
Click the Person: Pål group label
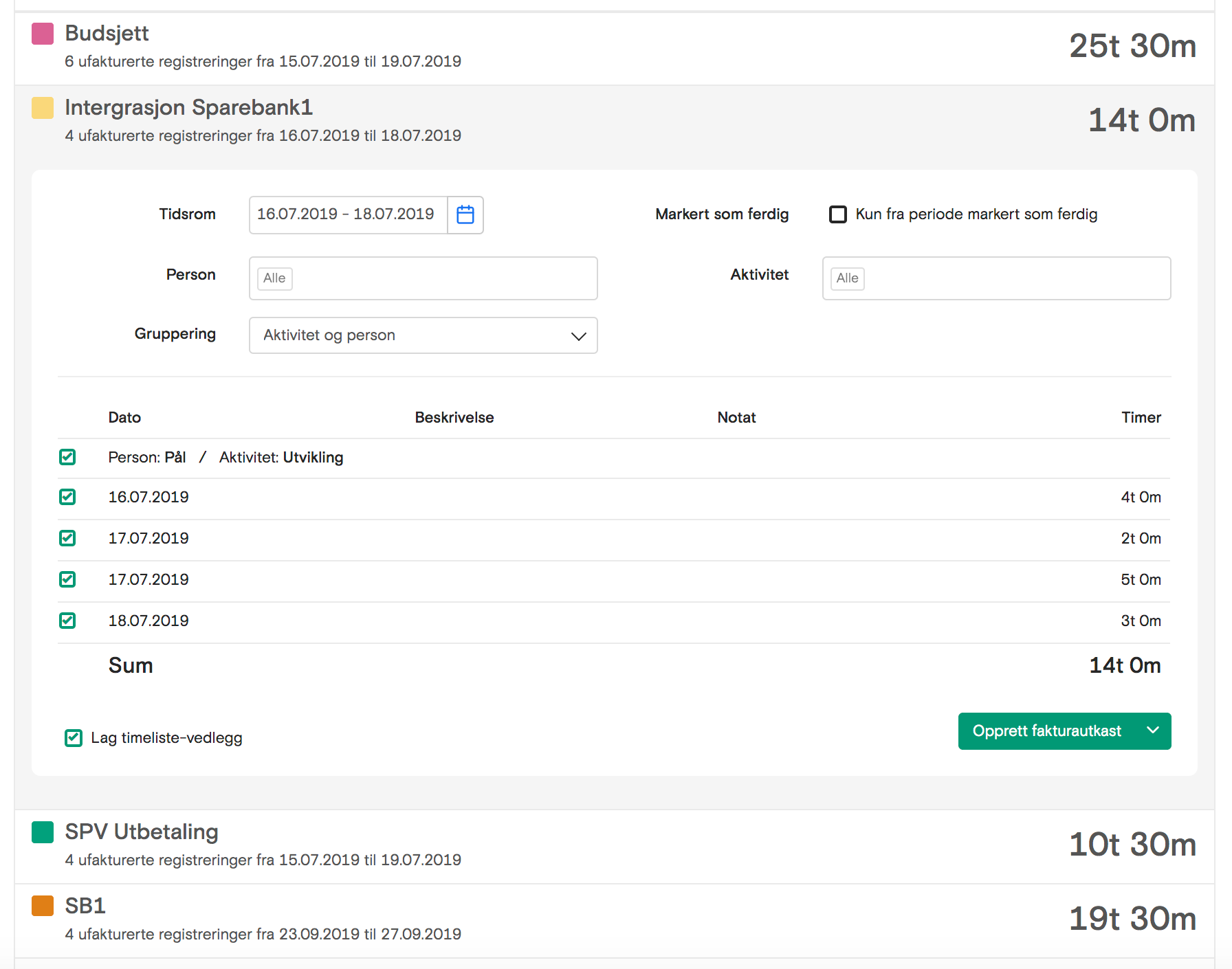tap(147, 458)
